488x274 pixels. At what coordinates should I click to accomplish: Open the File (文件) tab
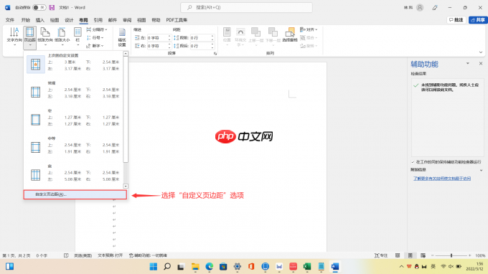10,20
